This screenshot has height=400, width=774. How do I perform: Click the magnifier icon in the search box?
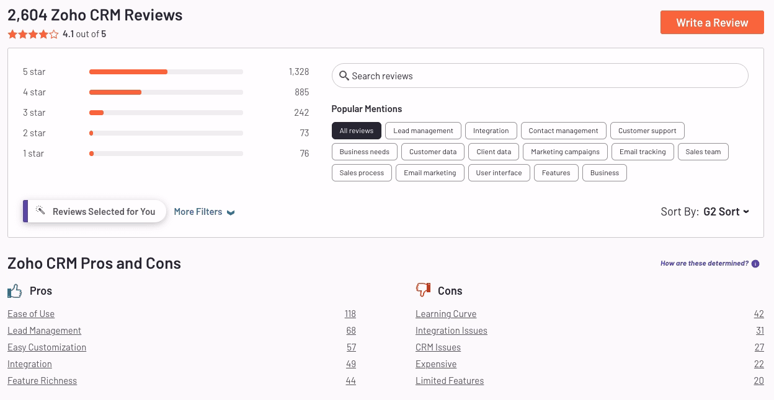(344, 76)
